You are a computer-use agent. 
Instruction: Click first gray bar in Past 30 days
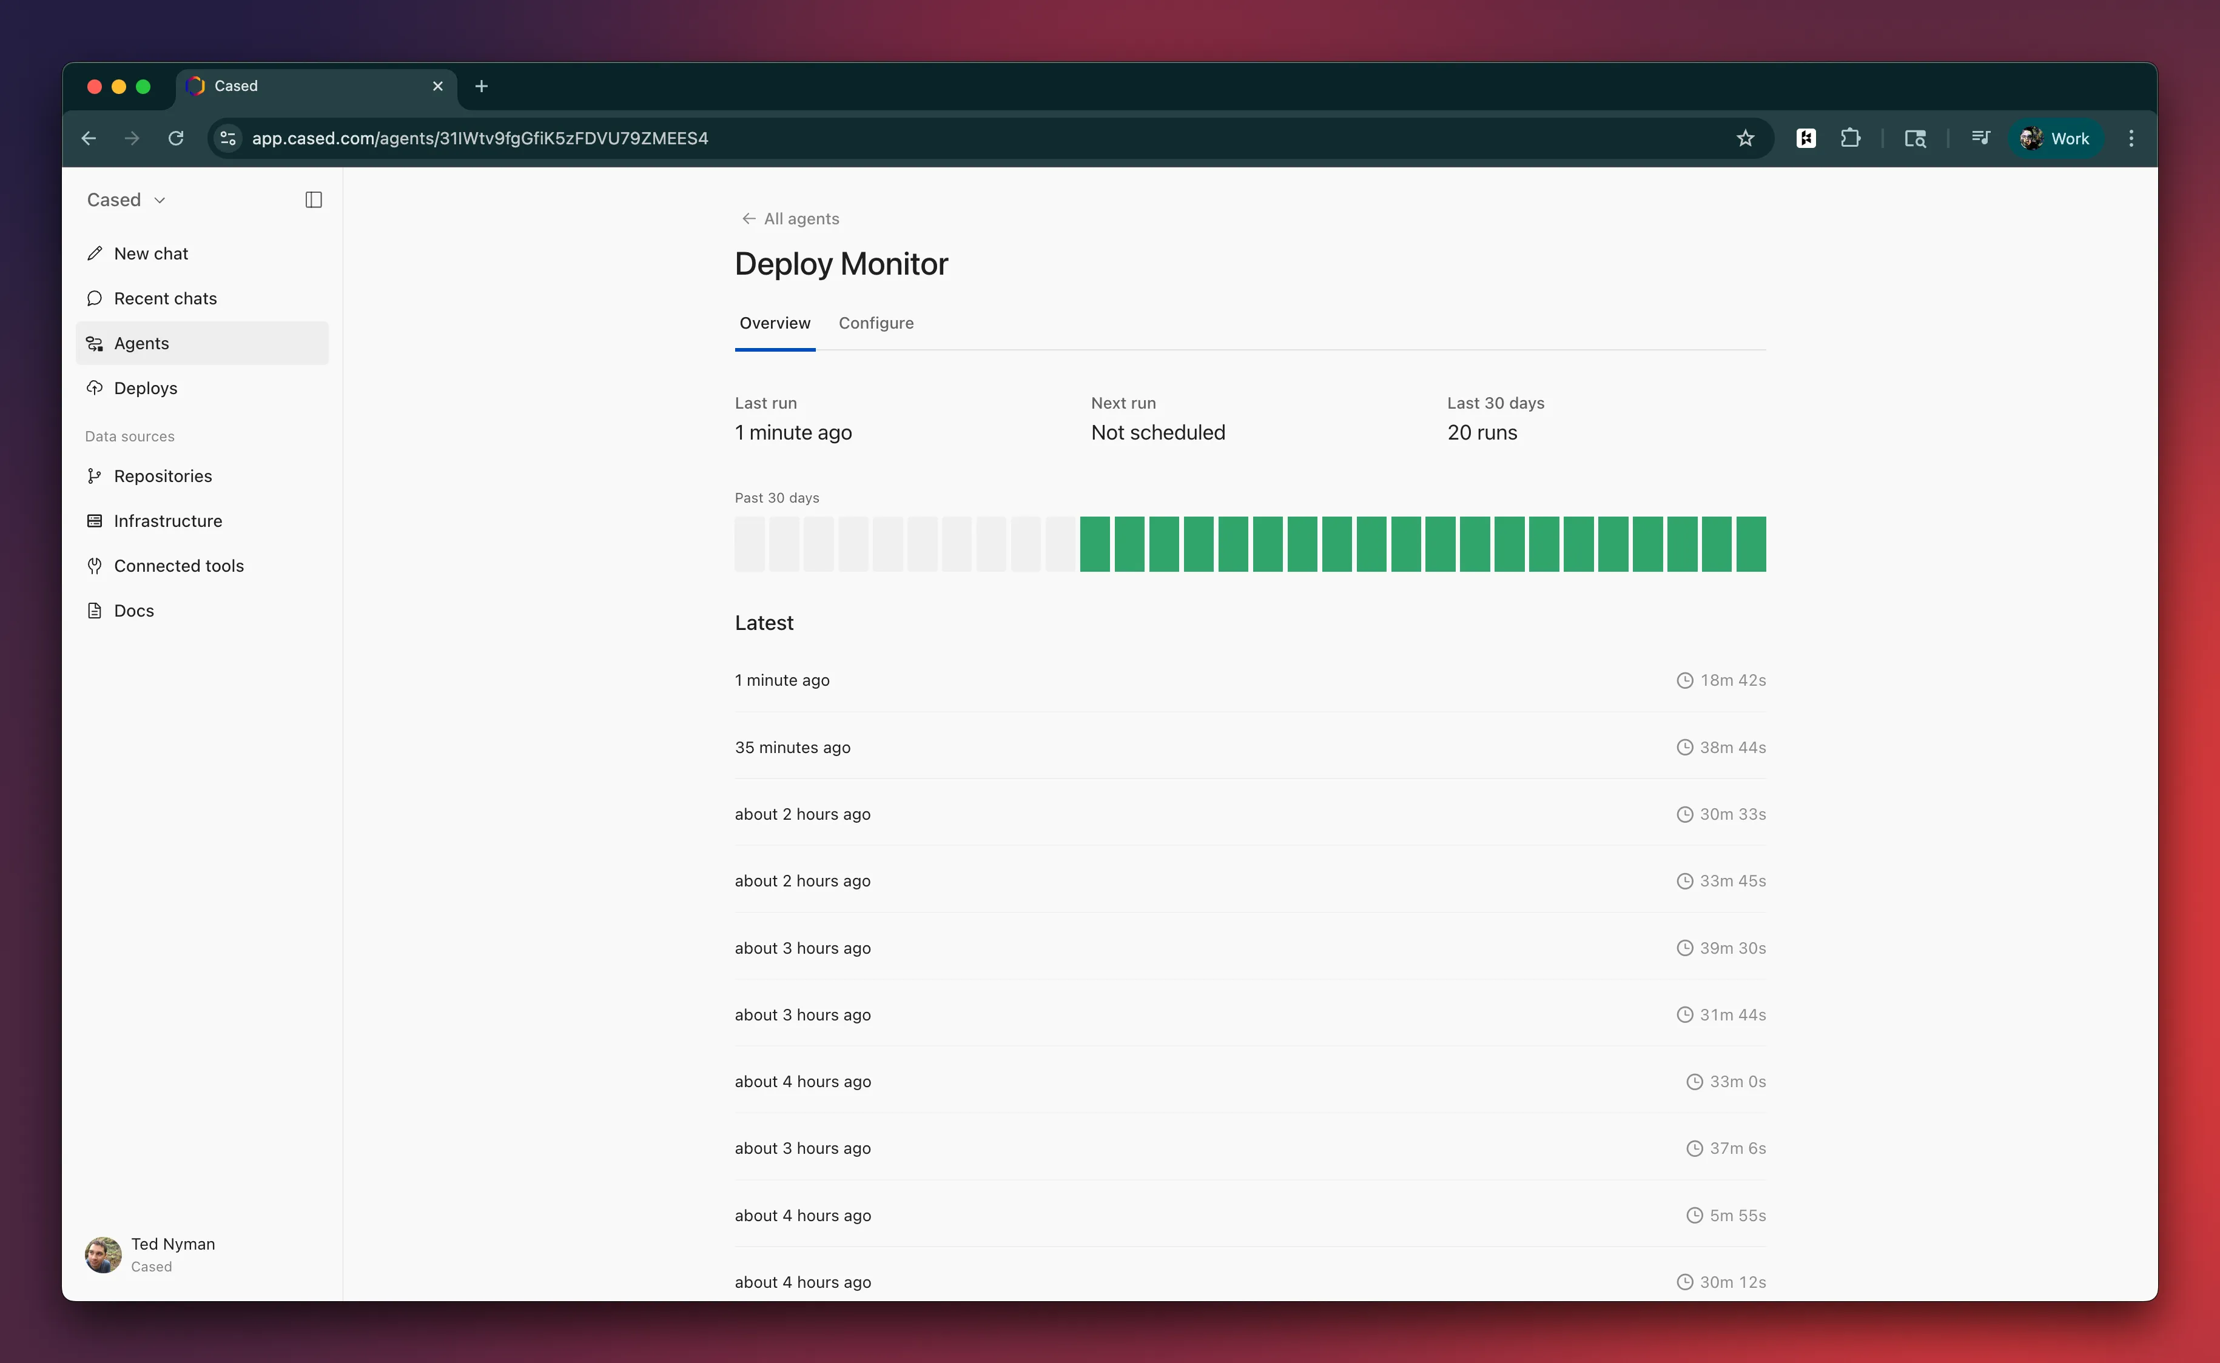point(749,544)
